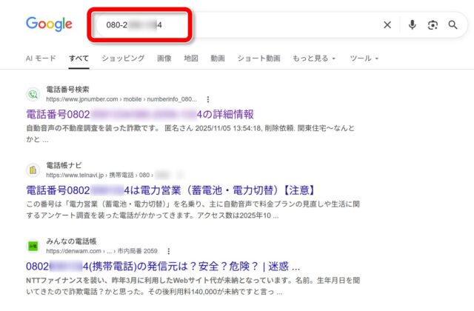The width and height of the screenshot is (474, 311).
Task: Click the Google logo
Action: click(x=49, y=24)
